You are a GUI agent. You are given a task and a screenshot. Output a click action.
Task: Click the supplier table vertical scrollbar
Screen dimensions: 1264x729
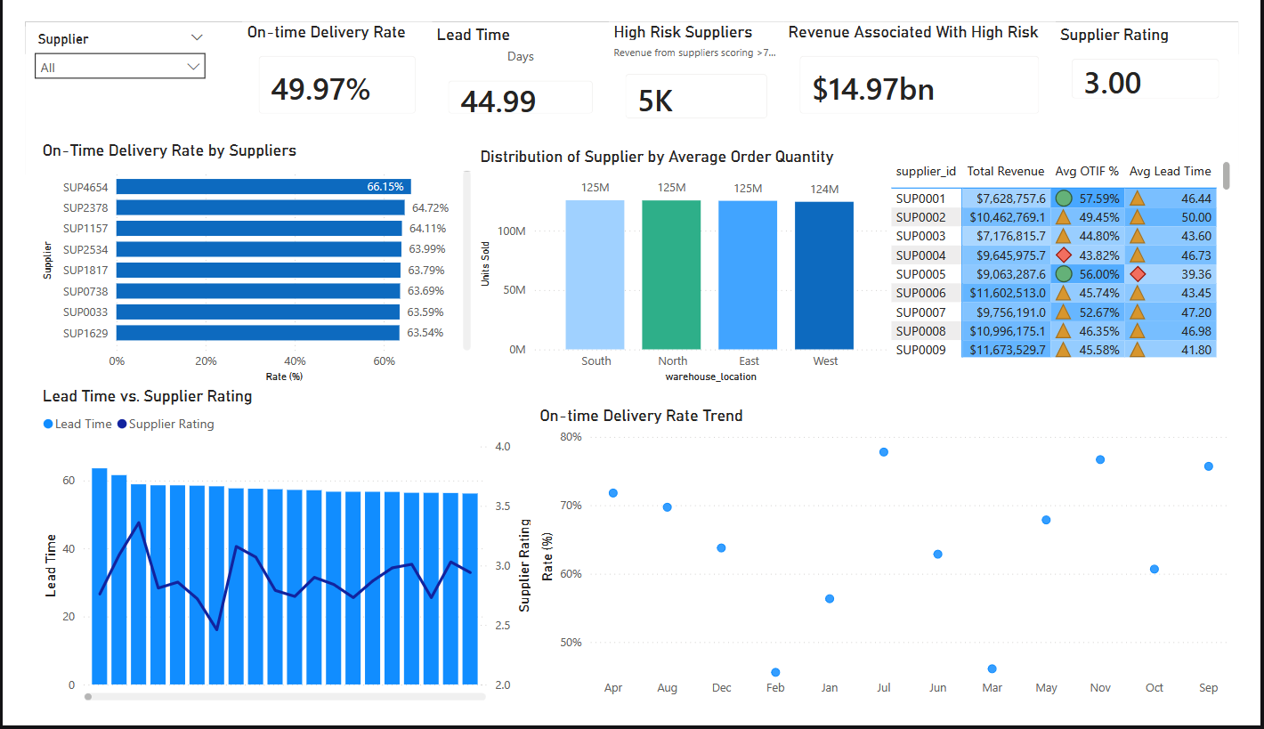click(x=1227, y=175)
